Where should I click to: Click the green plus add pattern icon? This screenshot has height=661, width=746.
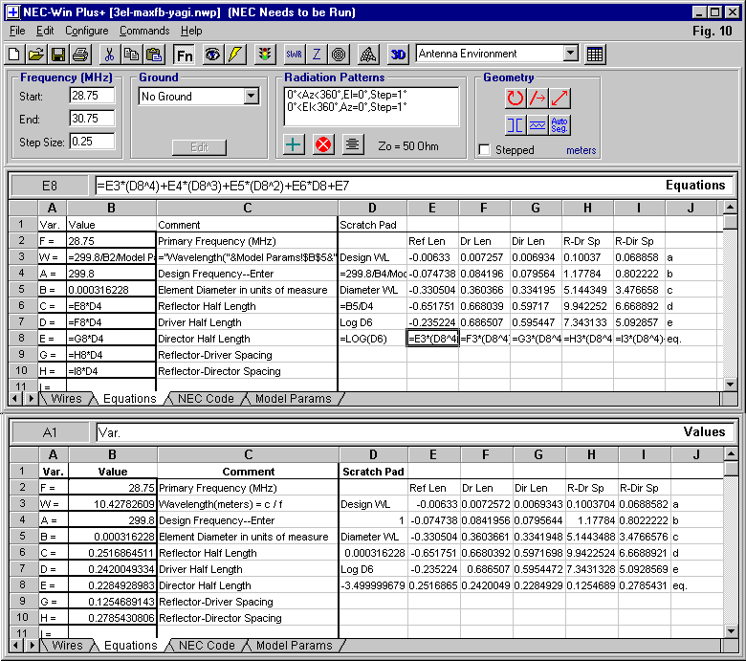point(295,145)
